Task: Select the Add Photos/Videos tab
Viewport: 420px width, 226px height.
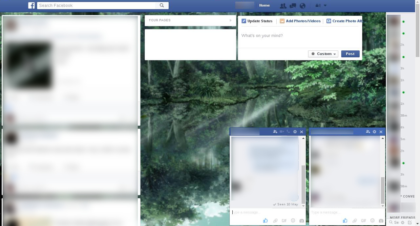Action: point(300,21)
